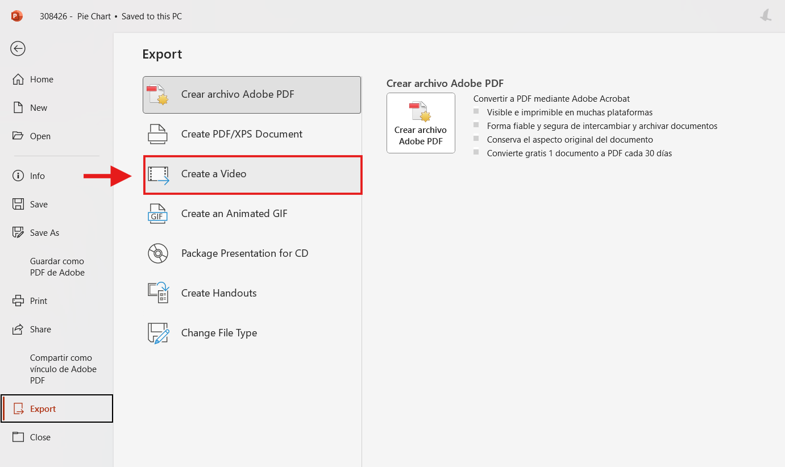Click the Info circle icon
Image resolution: width=785 pixels, height=467 pixels.
coord(18,176)
